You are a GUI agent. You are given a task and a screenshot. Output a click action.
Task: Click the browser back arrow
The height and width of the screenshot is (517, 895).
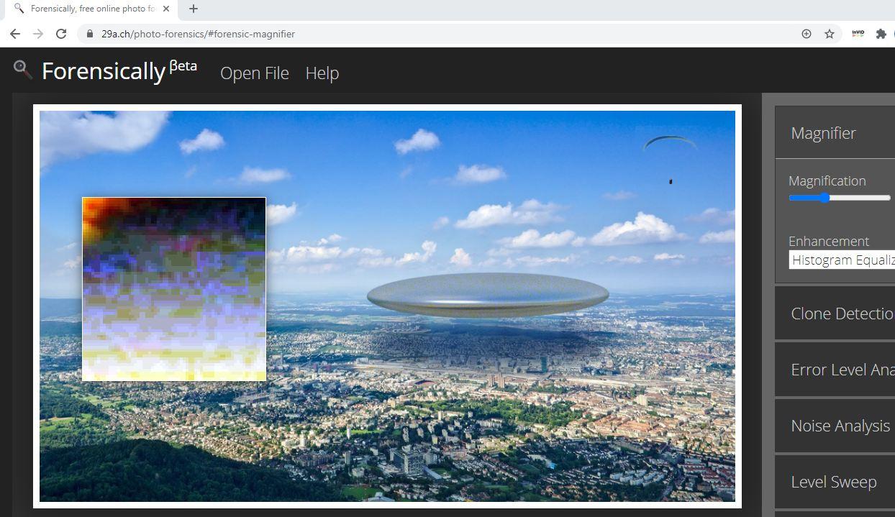click(15, 34)
